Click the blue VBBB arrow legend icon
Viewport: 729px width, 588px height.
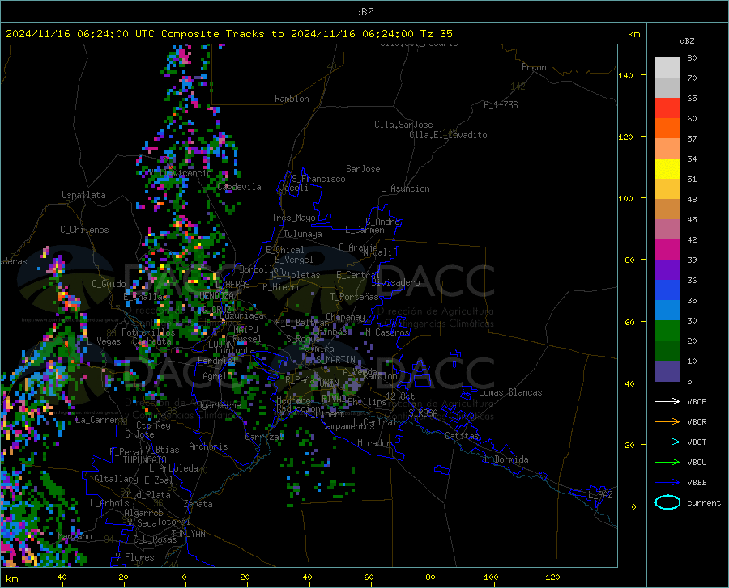click(667, 482)
